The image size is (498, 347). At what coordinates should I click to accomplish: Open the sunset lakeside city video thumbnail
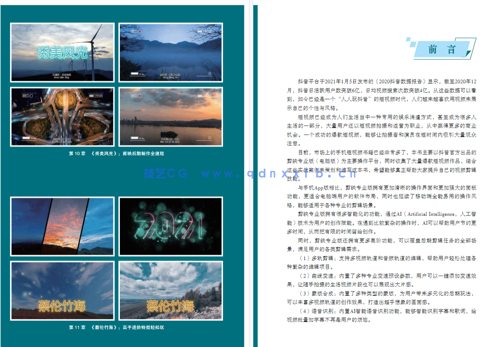[171, 116]
